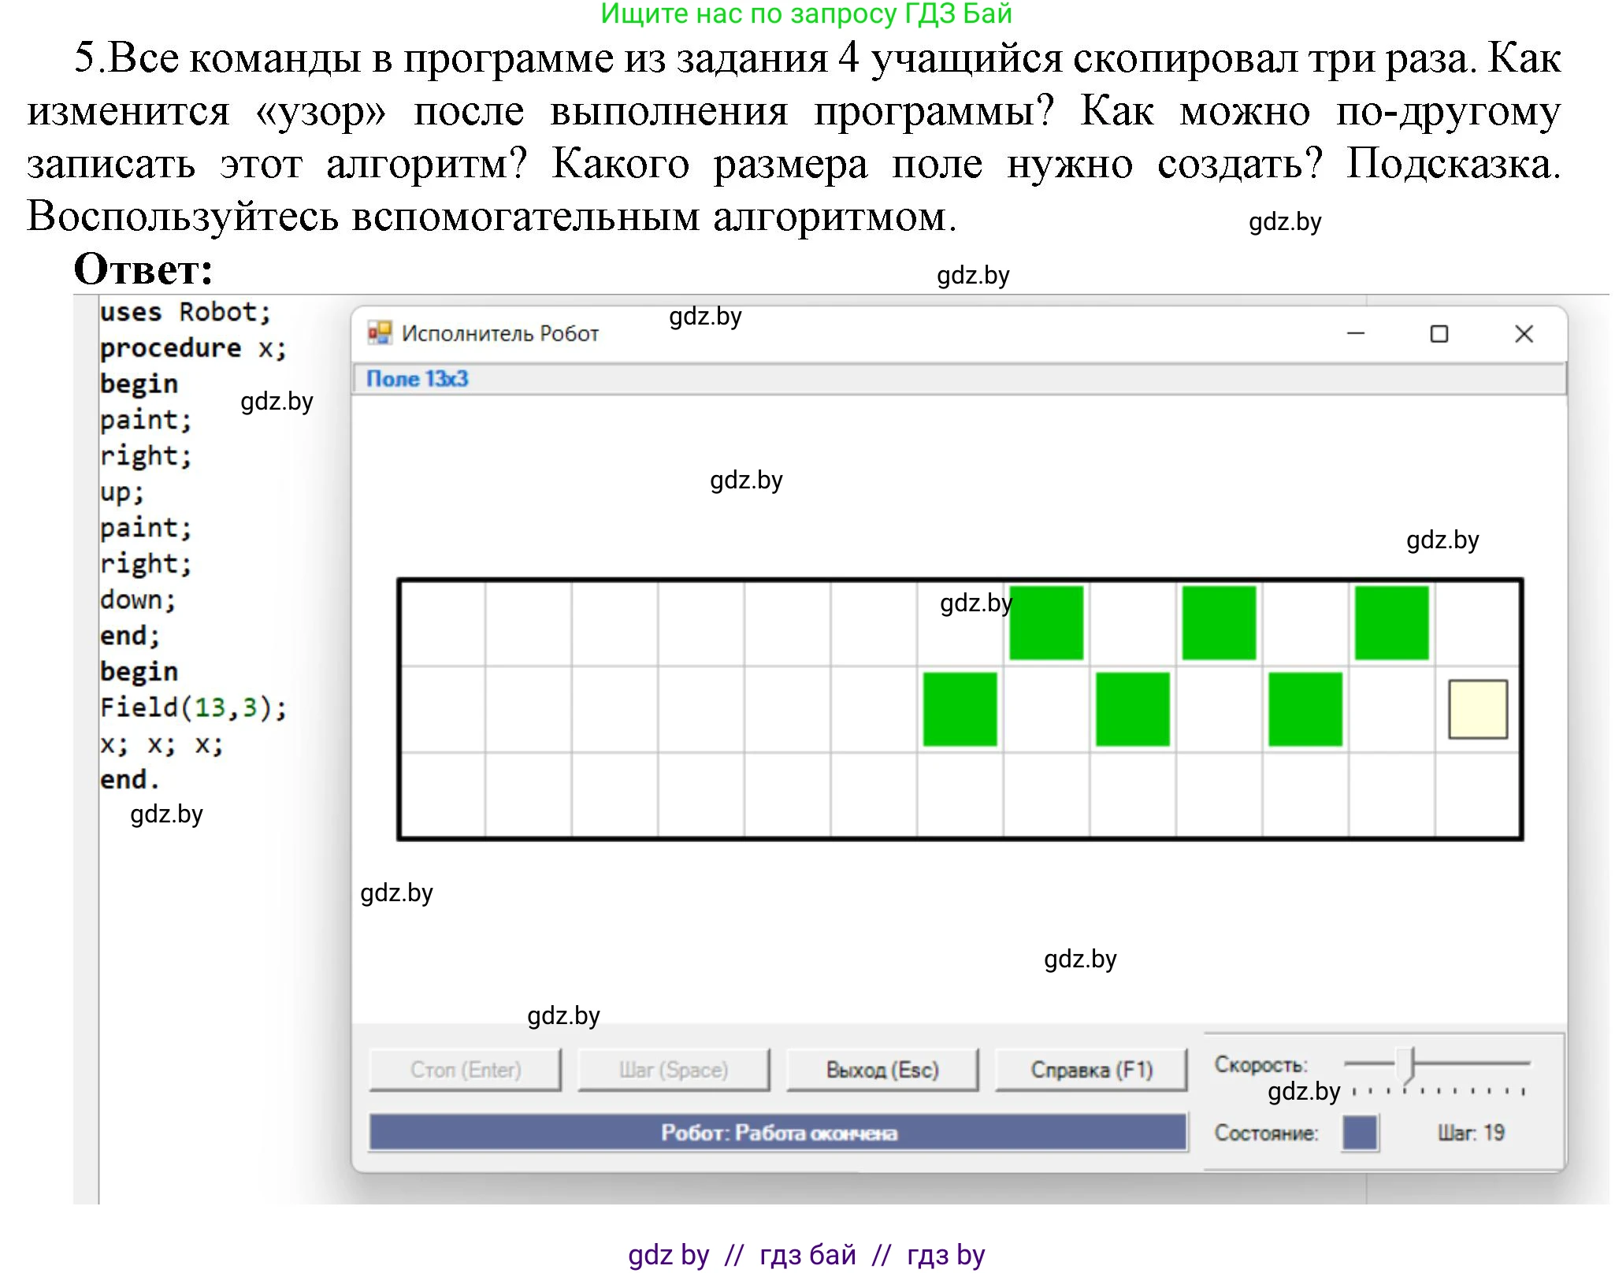Select the yellow robot cell on the field
1615x1273 pixels.
coord(1478,707)
